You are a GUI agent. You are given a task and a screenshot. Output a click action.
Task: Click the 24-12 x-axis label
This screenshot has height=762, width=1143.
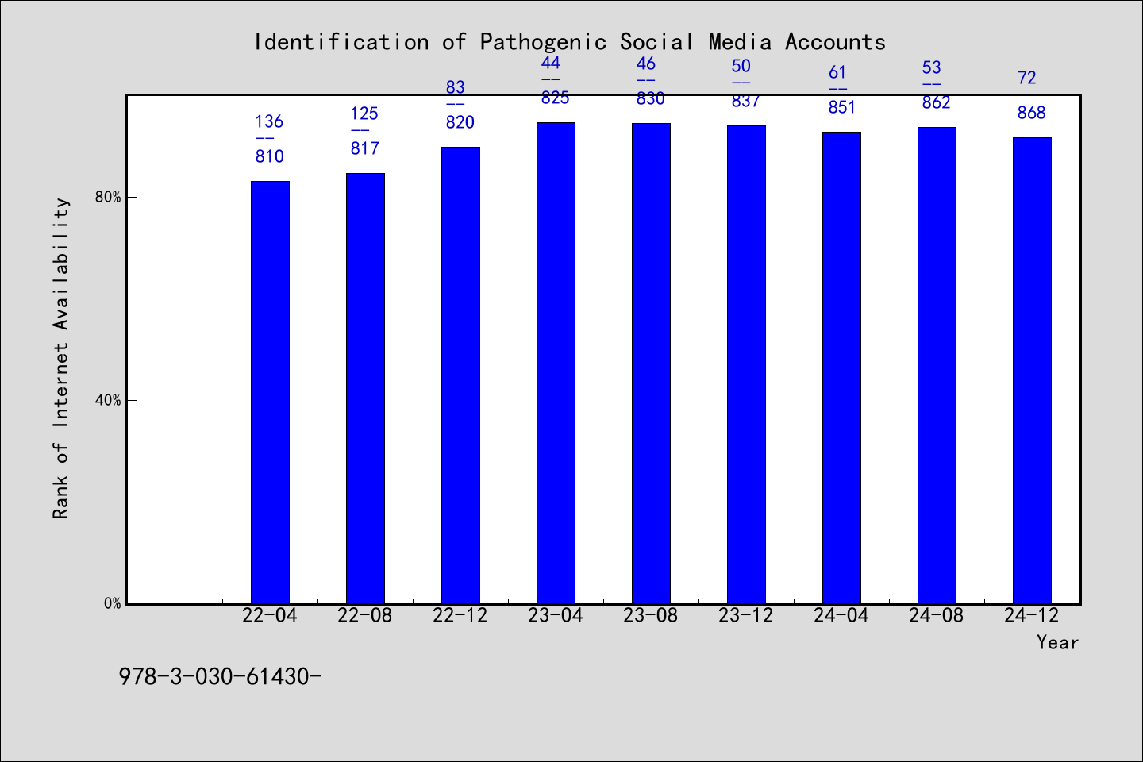click(1032, 615)
